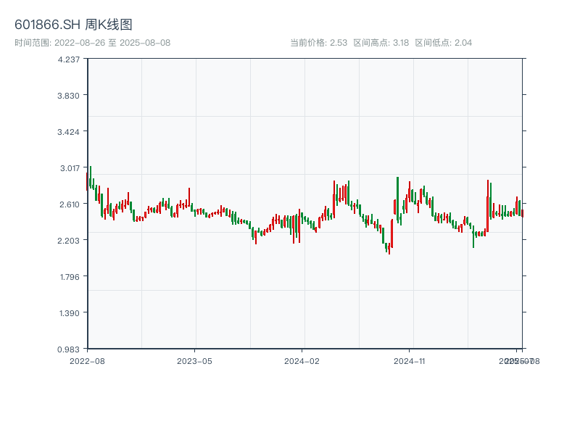Click the 2022-08 x-axis date label
The image size is (580, 435).
[87, 360]
